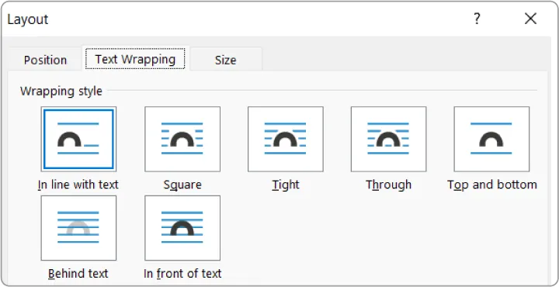This screenshot has height=287, width=559.
Task: Pick the In front of text icon
Action: coord(182,228)
